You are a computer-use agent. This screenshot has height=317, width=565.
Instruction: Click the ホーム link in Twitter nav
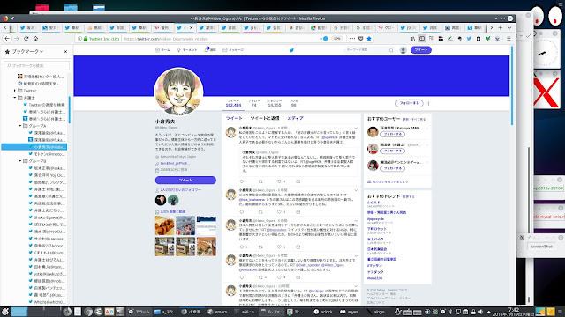[x=162, y=50]
